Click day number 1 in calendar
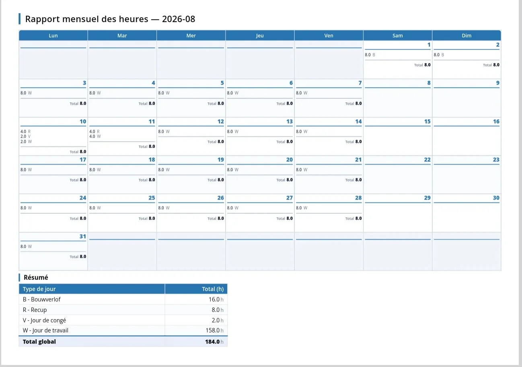Viewport: 522px width, 367px height. (429, 45)
